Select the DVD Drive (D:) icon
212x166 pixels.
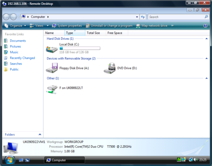pos(110,68)
